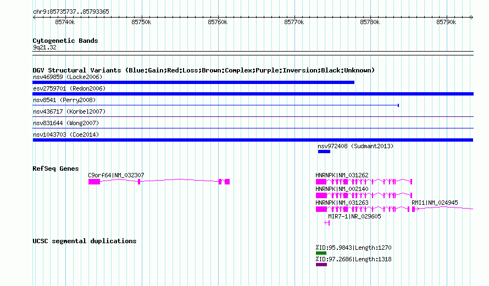The image size is (489, 286).
Task: Click the HNRNPK NM_031263 transcript glyph
Action: 363,209
